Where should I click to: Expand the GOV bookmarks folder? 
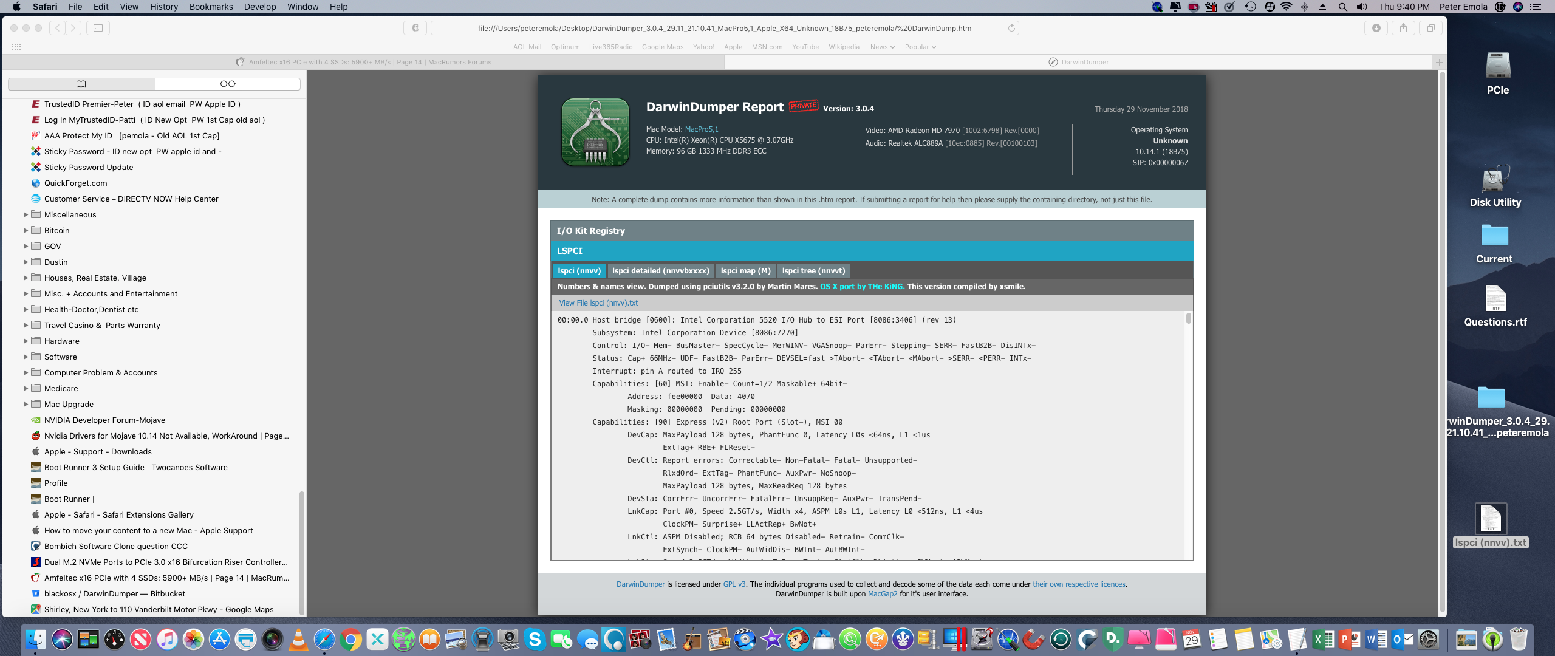[26, 246]
